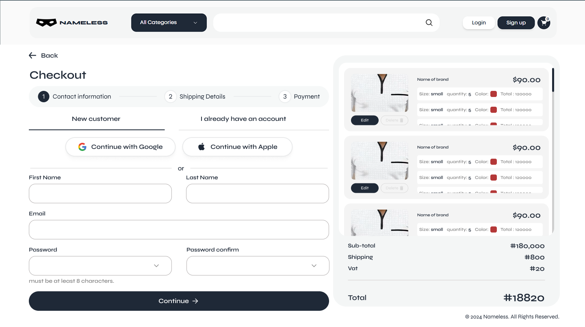Open the shopping cart icon
Image resolution: width=585 pixels, height=327 pixels.
pos(544,23)
